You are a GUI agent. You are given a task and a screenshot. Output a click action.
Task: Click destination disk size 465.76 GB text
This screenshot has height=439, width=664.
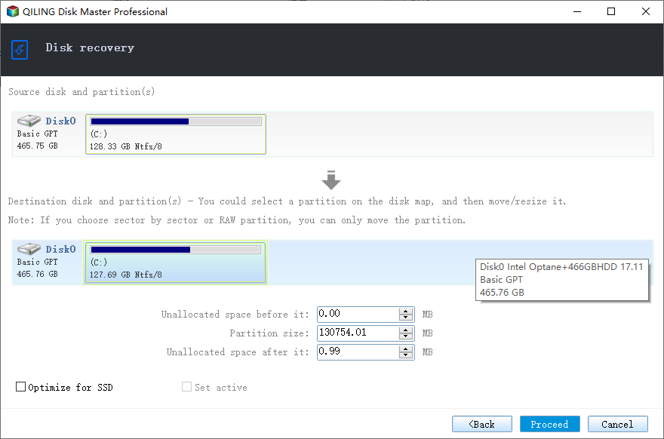tap(37, 275)
